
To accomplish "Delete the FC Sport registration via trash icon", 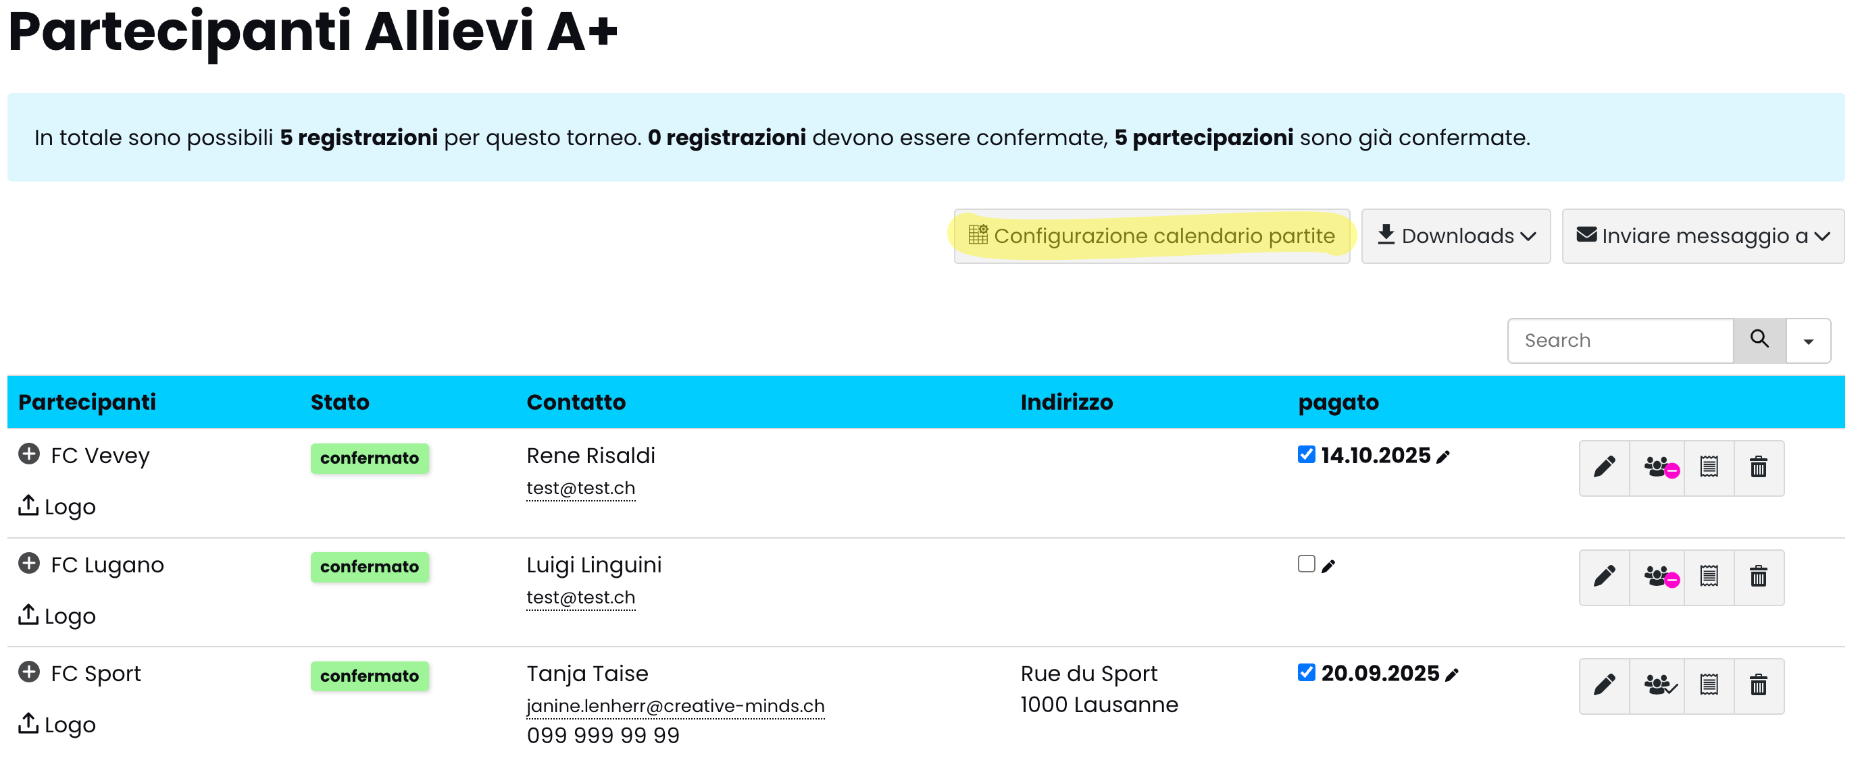I will [1758, 685].
